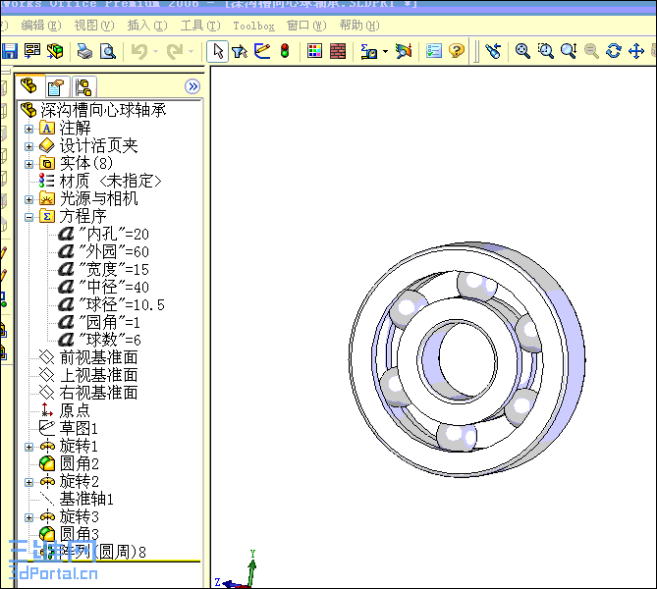Click the Previous View icon
Image resolution: width=657 pixels, height=589 pixels.
point(493,51)
